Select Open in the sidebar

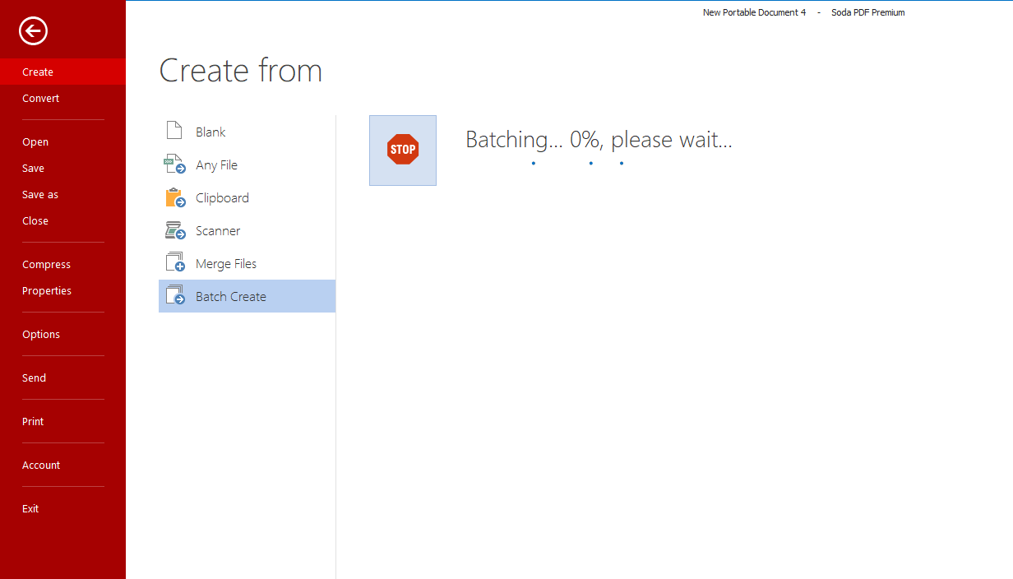click(x=62, y=141)
